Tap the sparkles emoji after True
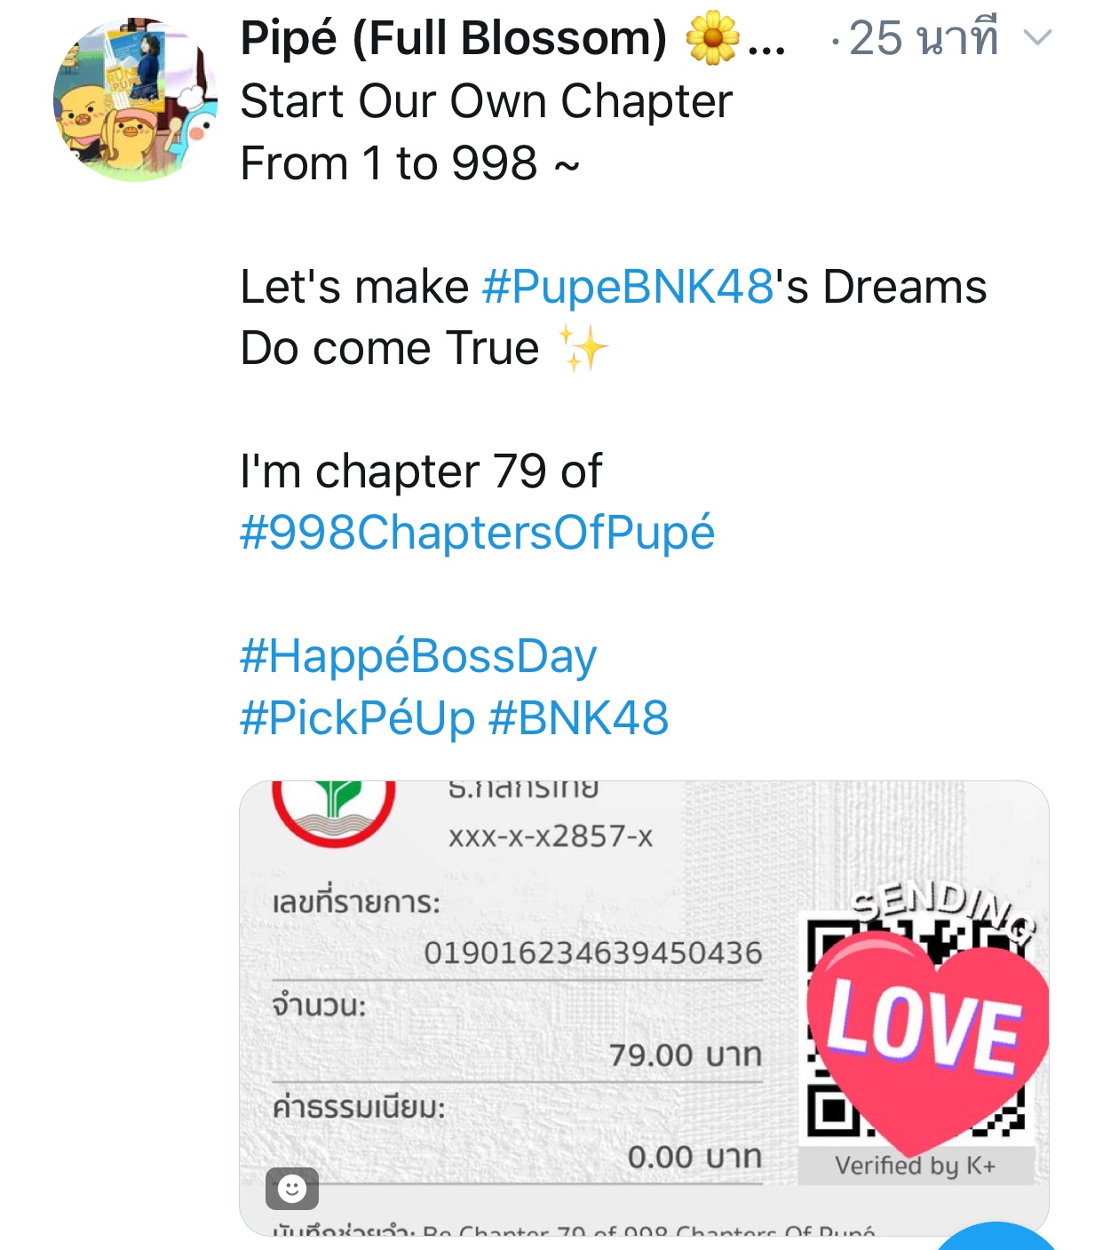 coord(583,348)
